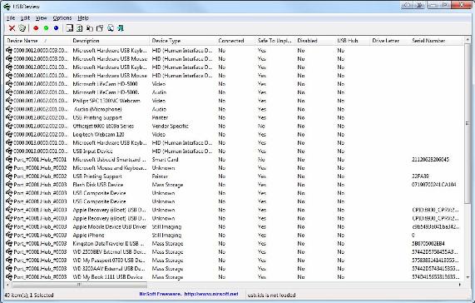
Task: Click the toolbar icon right of red X
Action: pyautogui.click(x=22, y=28)
